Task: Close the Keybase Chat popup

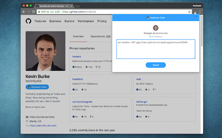Action: point(196,17)
